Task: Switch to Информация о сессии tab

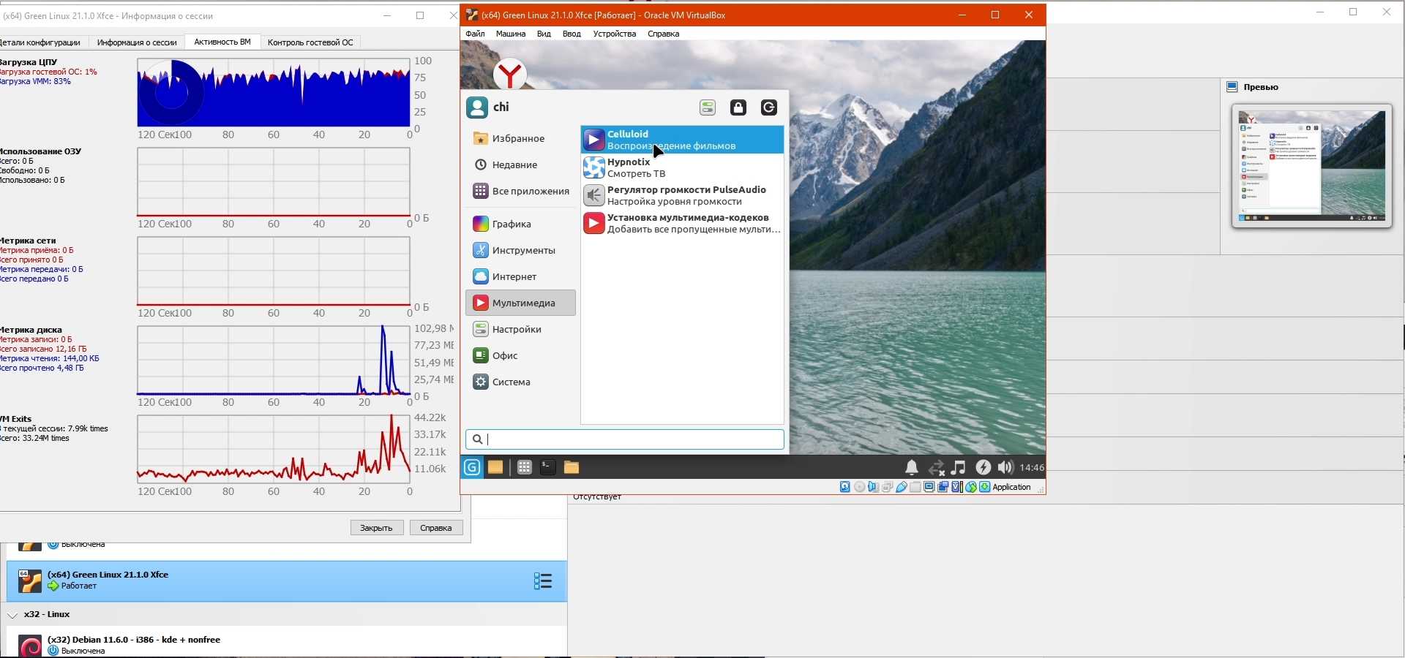Action: (x=137, y=42)
